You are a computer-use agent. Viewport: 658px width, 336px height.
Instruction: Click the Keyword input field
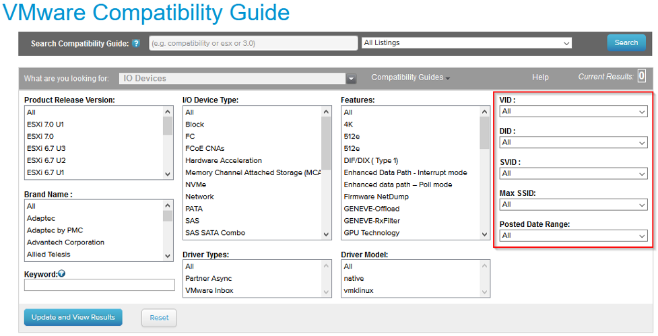click(x=100, y=285)
